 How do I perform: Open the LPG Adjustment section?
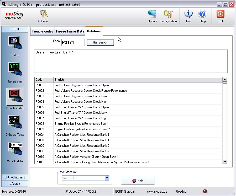(x=15, y=177)
